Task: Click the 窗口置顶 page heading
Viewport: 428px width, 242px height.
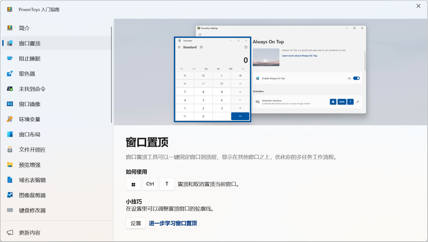Action: click(x=147, y=142)
